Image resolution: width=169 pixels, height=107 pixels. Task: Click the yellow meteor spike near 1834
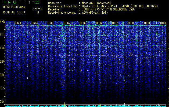click(65, 105)
